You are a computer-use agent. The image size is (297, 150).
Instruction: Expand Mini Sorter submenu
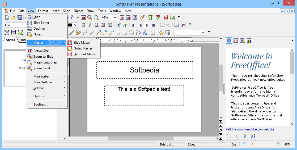(46, 76)
